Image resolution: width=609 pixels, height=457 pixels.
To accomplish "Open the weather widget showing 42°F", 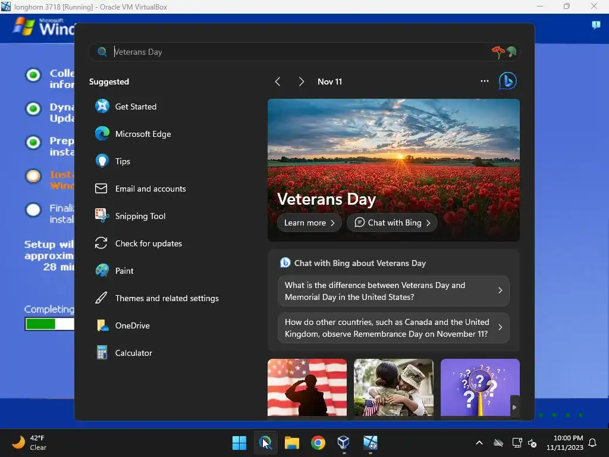I will pos(30,443).
